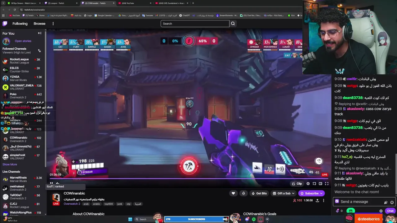Open the simpleFnnK VALORANT channel
The image size is (397, 223).
point(22,157)
